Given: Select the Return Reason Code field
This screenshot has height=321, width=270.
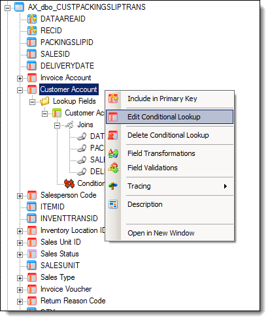Looking at the screenshot, I should click(73, 301).
